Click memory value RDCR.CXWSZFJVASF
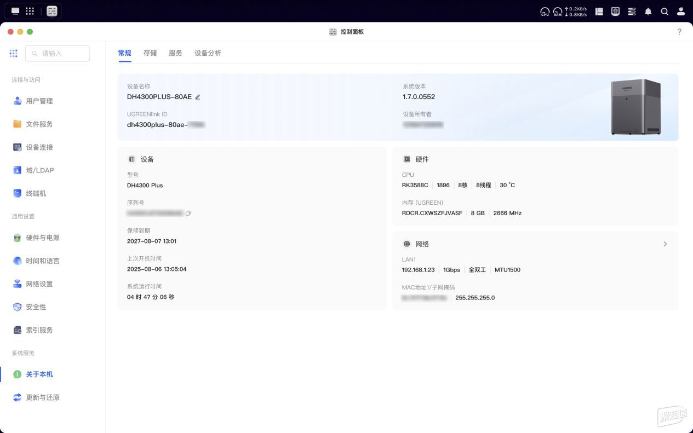The height and width of the screenshot is (433, 693). pos(432,213)
